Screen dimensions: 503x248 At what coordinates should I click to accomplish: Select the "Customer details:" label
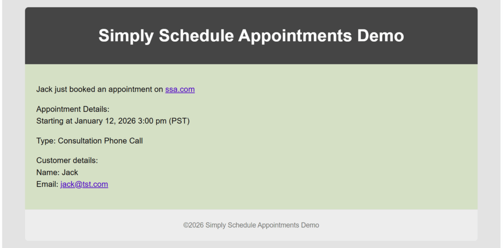click(x=67, y=160)
